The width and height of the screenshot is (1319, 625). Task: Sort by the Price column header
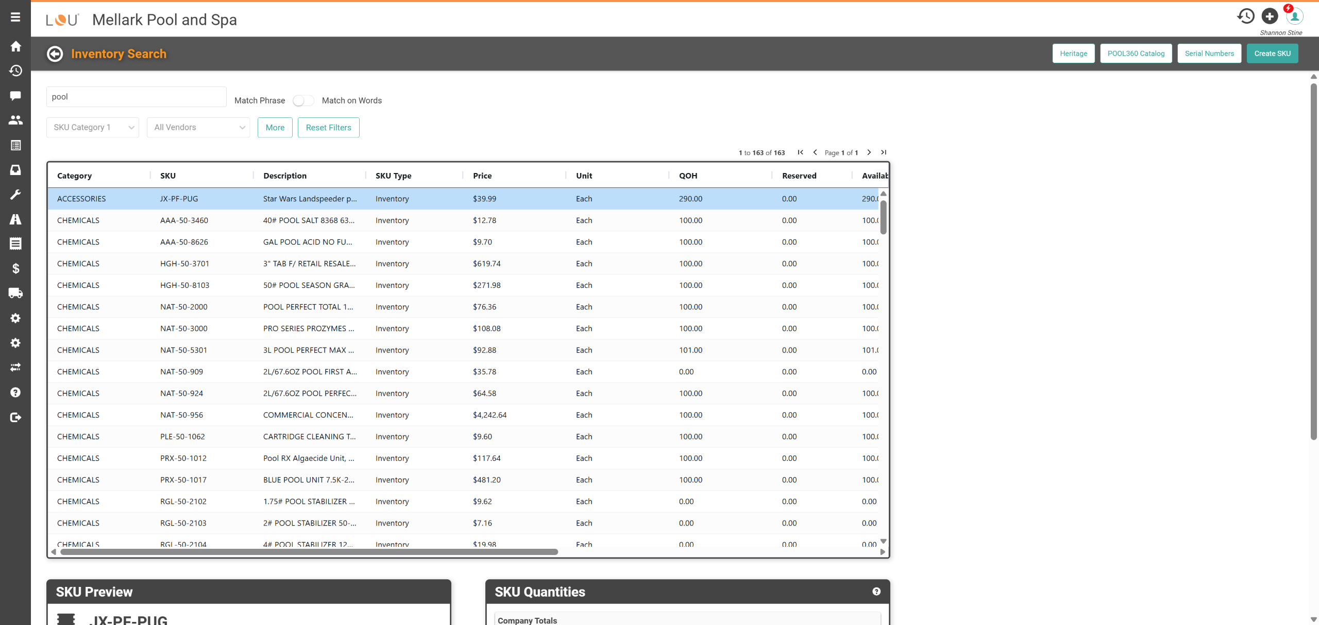point(482,176)
